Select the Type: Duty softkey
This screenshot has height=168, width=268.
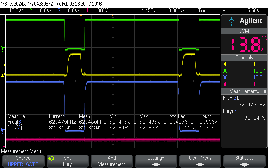68,161
